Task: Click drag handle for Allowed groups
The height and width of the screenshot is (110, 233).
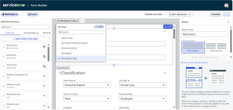Action: click(4, 96)
